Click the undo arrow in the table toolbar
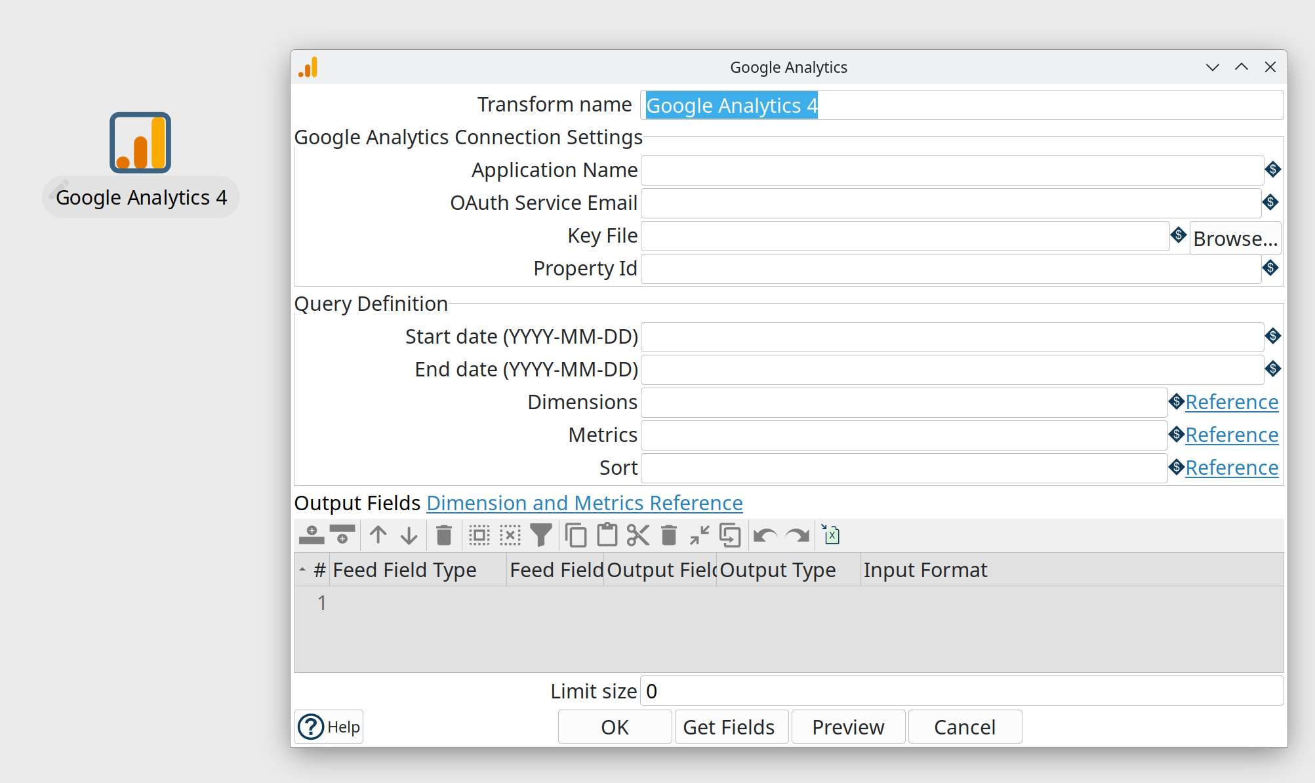The width and height of the screenshot is (1315, 783). 765,535
